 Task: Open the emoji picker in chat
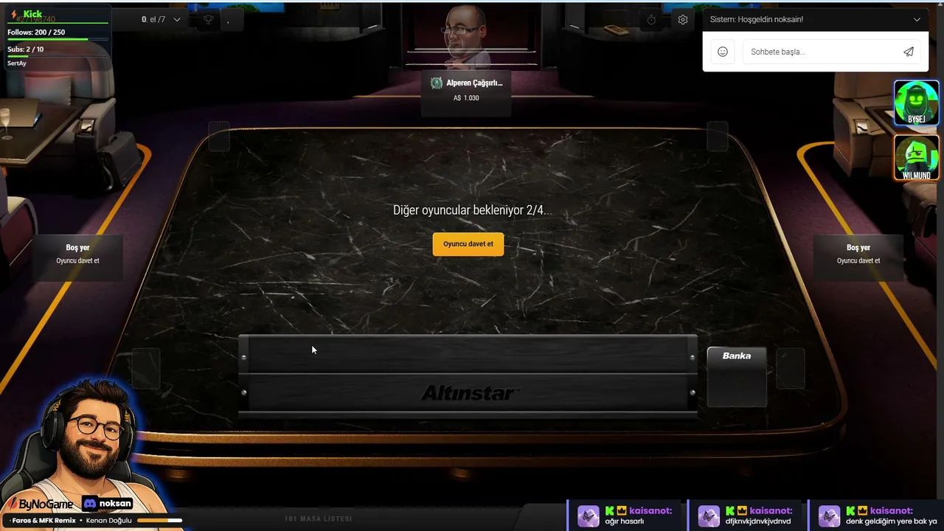pyautogui.click(x=723, y=52)
